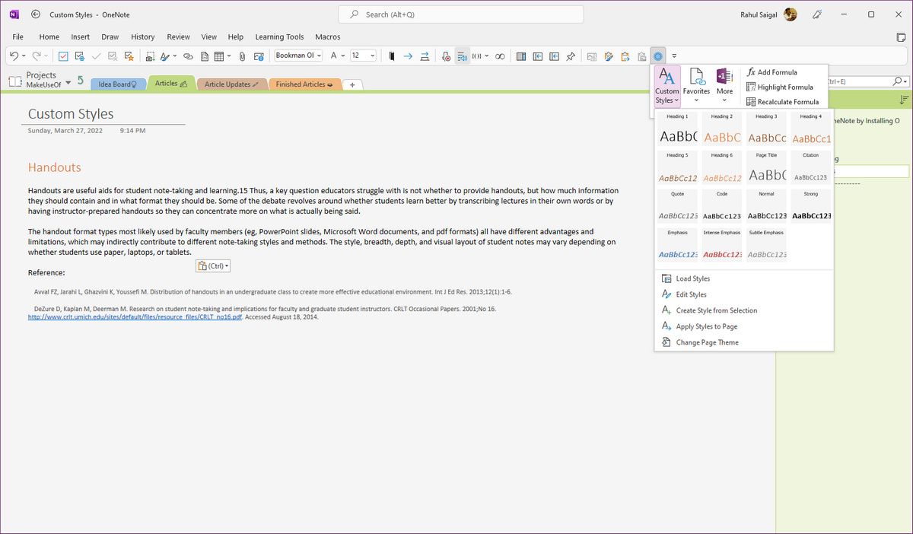Click the Load Styles option
Screen dimensions: 913x534
pyautogui.click(x=692, y=278)
